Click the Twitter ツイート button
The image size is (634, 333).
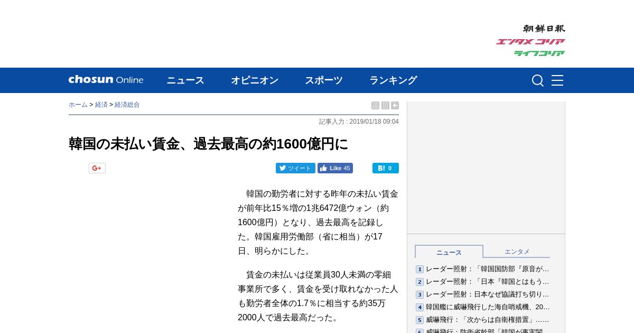pyautogui.click(x=295, y=168)
